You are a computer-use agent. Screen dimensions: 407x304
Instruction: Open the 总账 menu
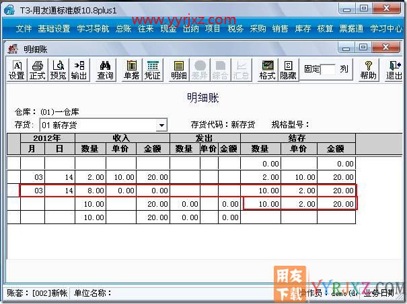[124, 28]
